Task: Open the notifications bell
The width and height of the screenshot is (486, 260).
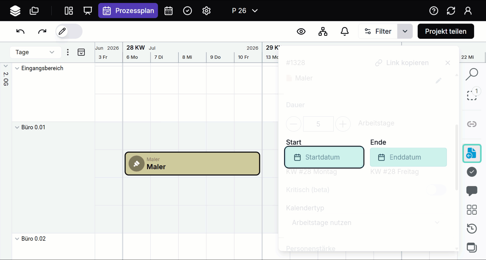Action: 345,31
